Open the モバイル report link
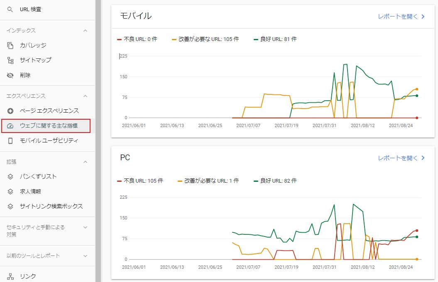 click(x=398, y=17)
